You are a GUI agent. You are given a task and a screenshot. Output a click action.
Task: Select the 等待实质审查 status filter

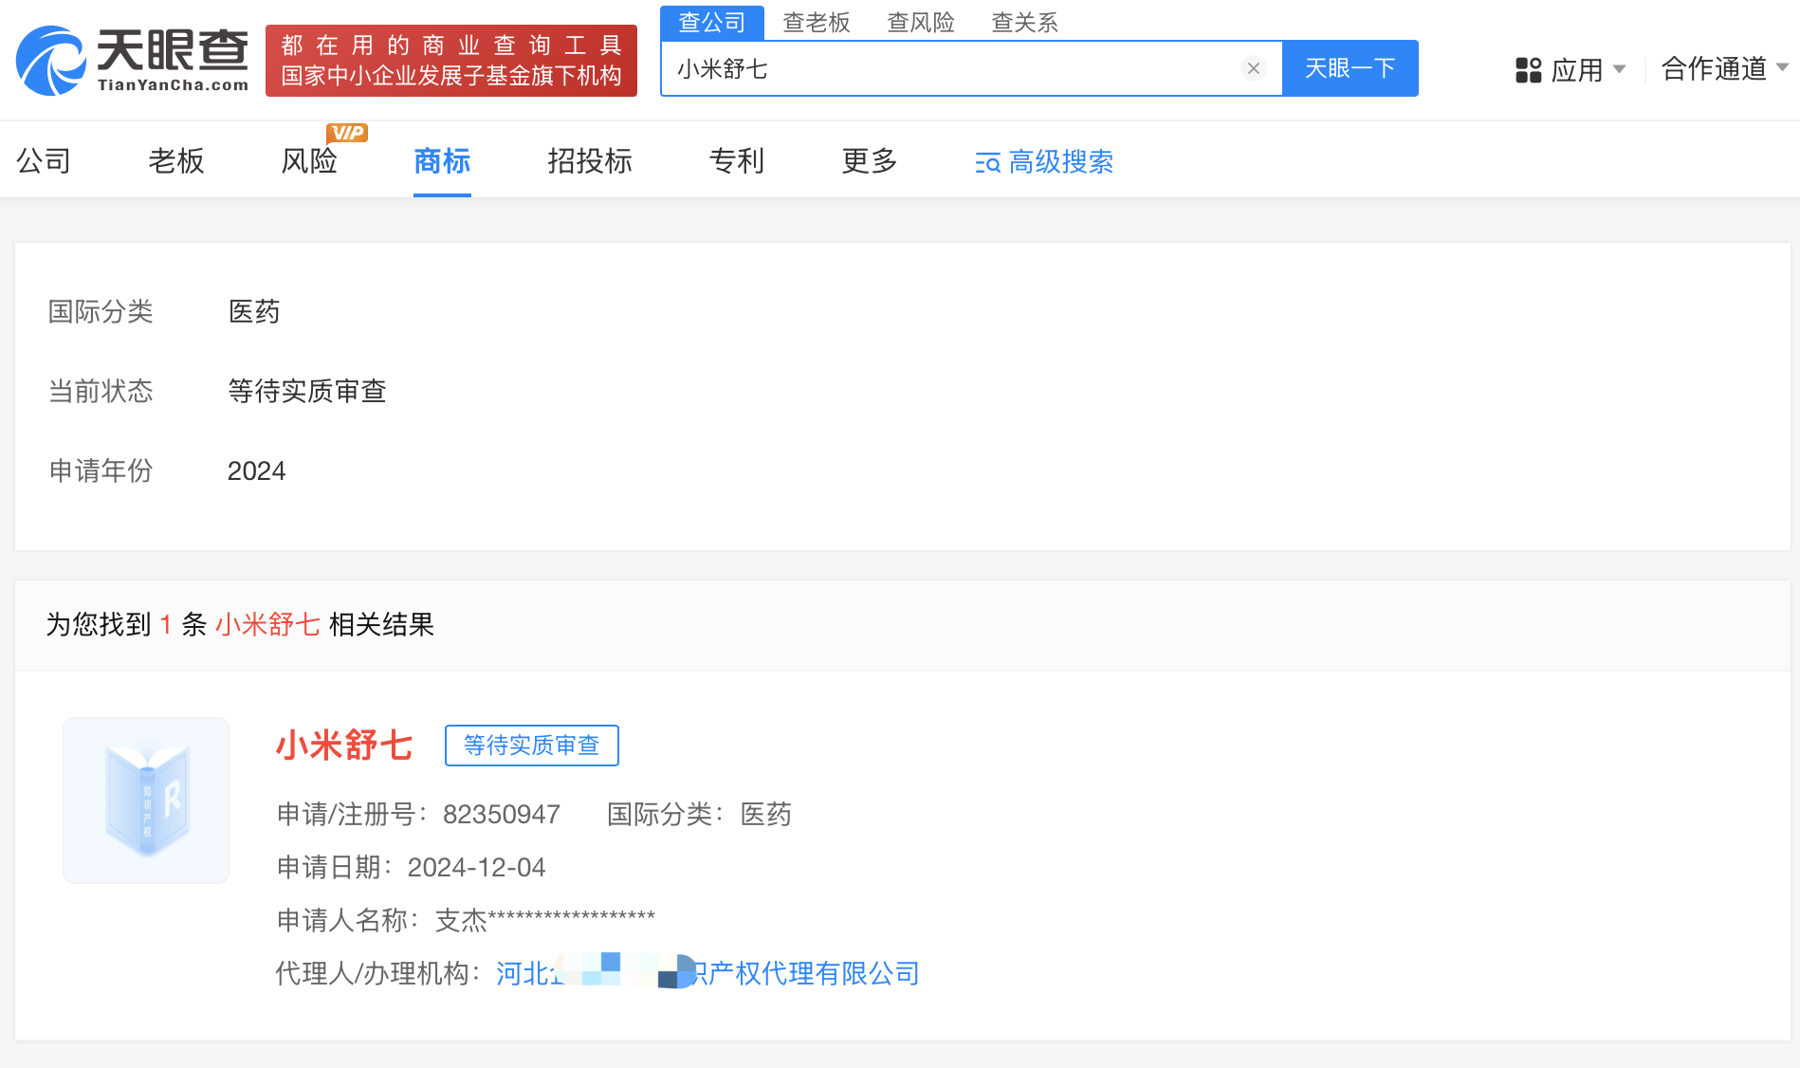click(x=307, y=391)
